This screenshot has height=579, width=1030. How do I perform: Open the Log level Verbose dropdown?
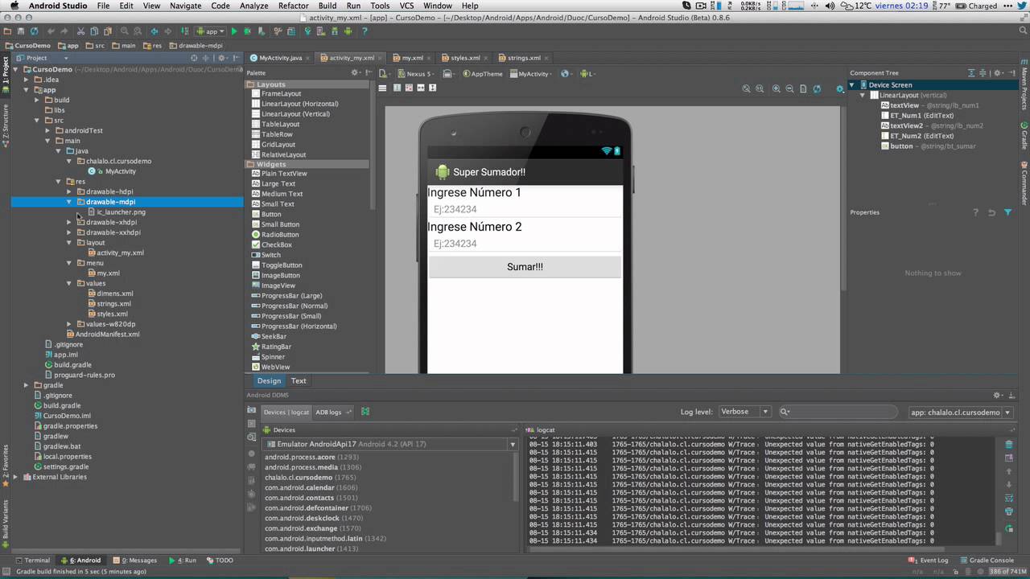(x=744, y=412)
